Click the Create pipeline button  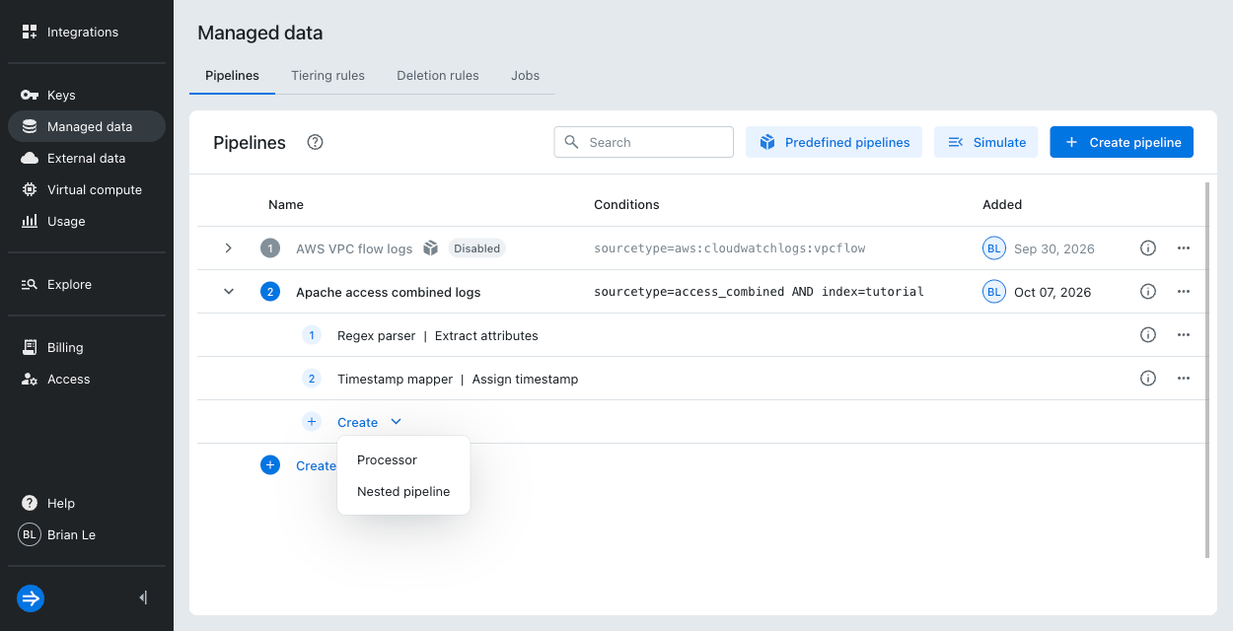pyautogui.click(x=1122, y=142)
